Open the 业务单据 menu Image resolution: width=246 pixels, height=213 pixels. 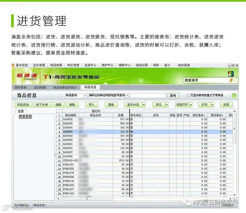(x=39, y=65)
